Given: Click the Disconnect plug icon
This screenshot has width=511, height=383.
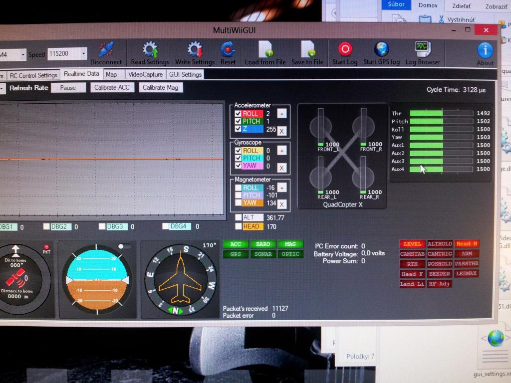Looking at the screenshot, I should [106, 50].
